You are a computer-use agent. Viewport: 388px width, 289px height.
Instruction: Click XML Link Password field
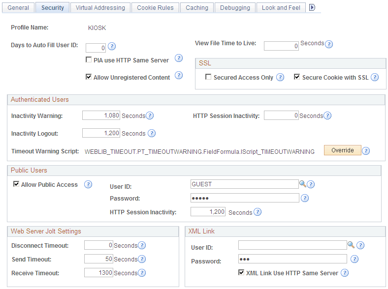(x=292, y=259)
